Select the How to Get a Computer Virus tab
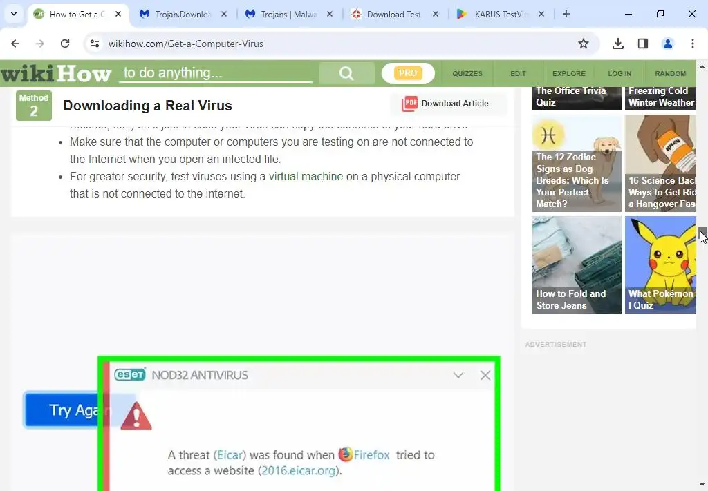Image resolution: width=708 pixels, height=491 pixels. point(77,14)
